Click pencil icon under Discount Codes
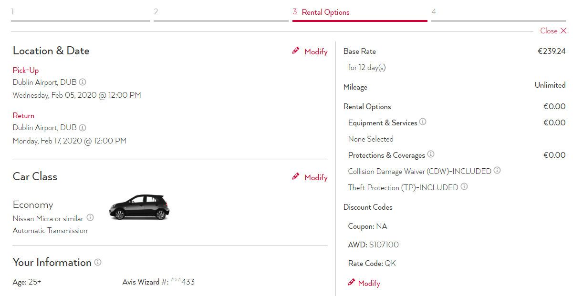583x296 pixels. pyautogui.click(x=352, y=282)
